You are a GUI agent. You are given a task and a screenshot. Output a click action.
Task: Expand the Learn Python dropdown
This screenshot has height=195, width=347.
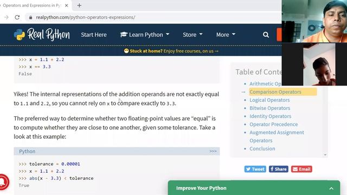(145, 35)
